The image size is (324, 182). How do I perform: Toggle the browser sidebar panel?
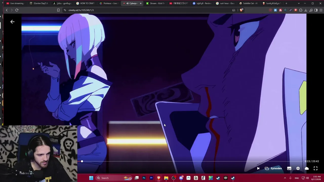point(316,10)
